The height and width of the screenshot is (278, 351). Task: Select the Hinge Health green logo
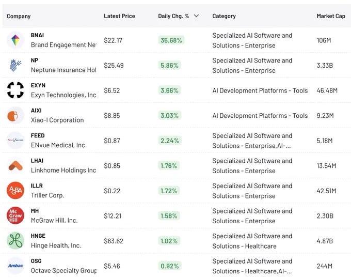pos(15,241)
